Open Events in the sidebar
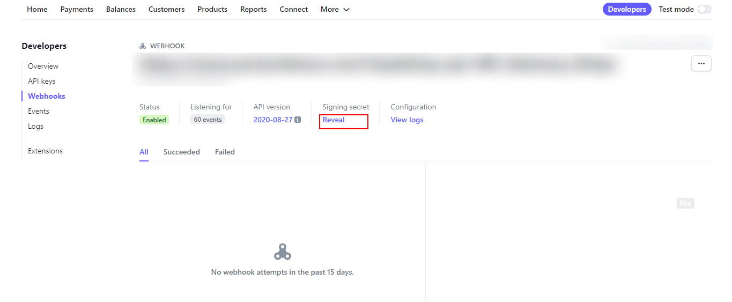 39,111
